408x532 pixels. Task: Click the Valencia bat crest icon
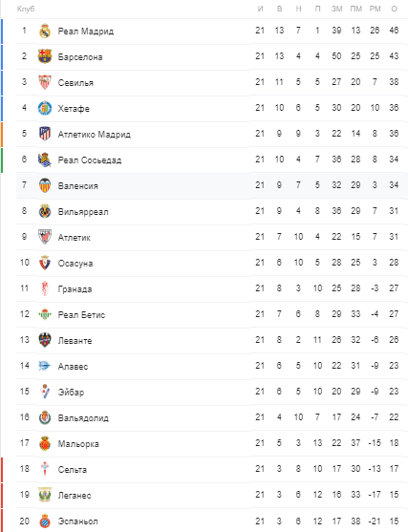pos(45,185)
